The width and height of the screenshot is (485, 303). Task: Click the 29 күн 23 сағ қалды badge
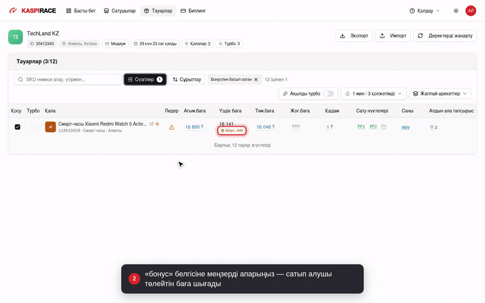(x=155, y=43)
